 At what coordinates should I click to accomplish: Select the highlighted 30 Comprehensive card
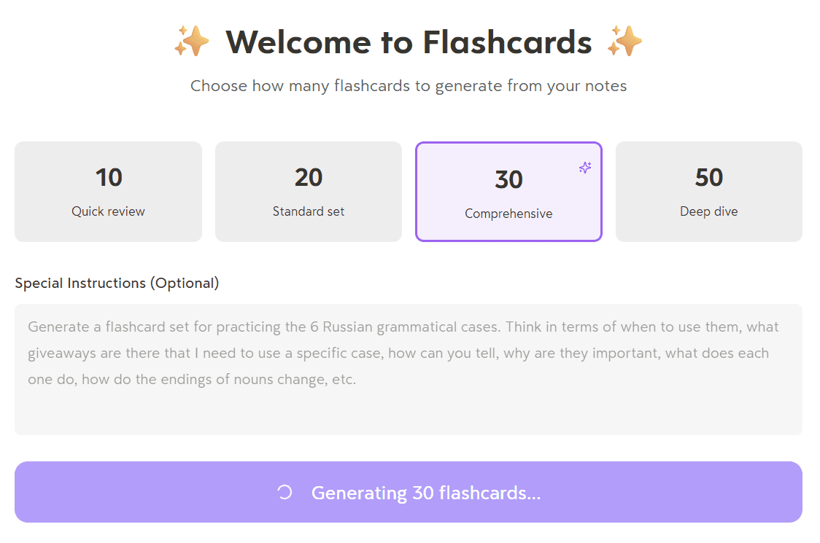[508, 191]
